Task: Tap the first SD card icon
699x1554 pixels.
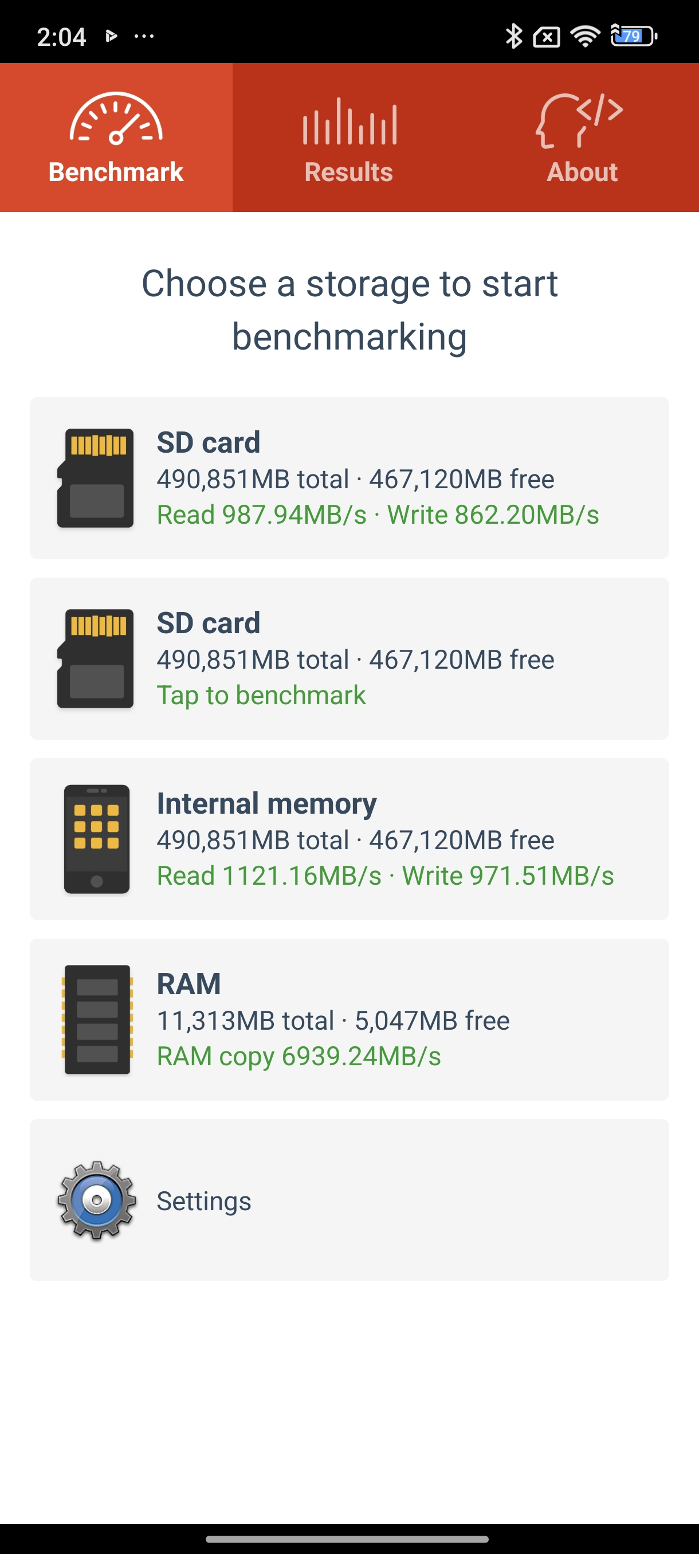Action: coord(95,478)
